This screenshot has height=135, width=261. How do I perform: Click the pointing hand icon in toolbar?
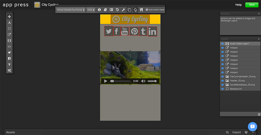135,10
